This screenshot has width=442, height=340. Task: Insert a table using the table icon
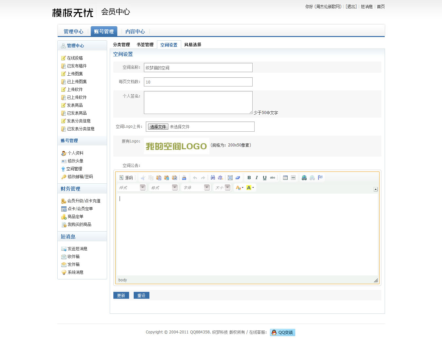[285, 178]
